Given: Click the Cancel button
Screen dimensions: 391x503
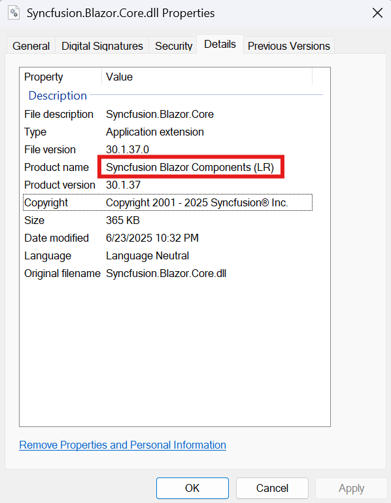Looking at the screenshot, I should point(272,488).
